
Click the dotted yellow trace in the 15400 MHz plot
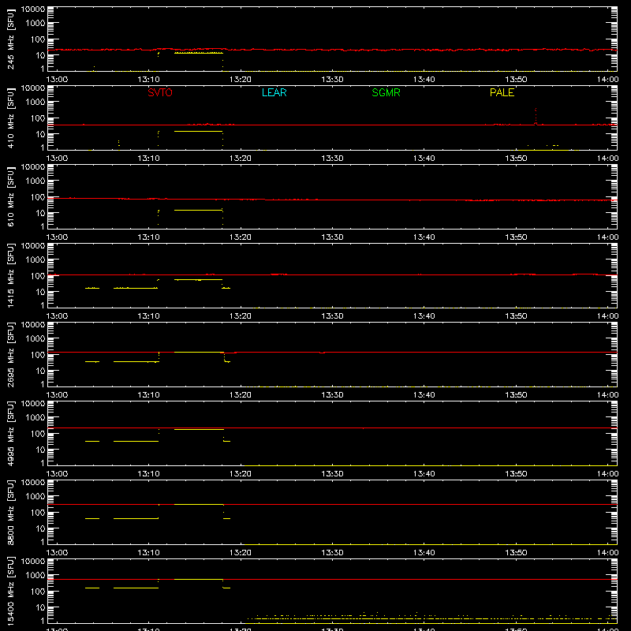click(x=431, y=618)
